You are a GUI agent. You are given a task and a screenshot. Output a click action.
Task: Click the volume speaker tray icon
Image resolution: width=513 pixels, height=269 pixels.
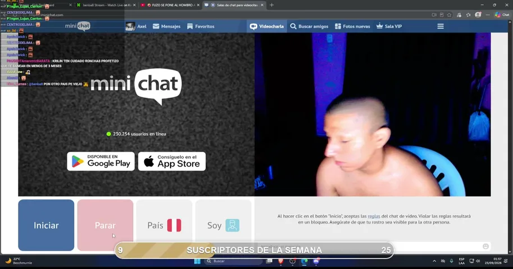coord(478,261)
